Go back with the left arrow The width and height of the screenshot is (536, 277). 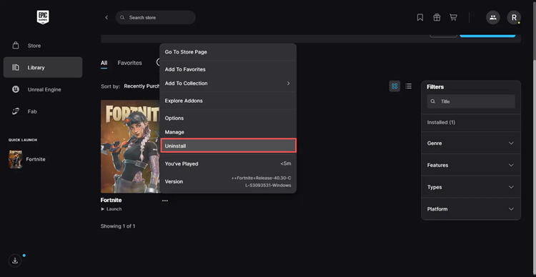(106, 17)
